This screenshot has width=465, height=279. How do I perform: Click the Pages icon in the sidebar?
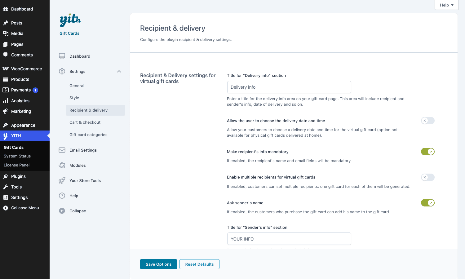(6, 44)
